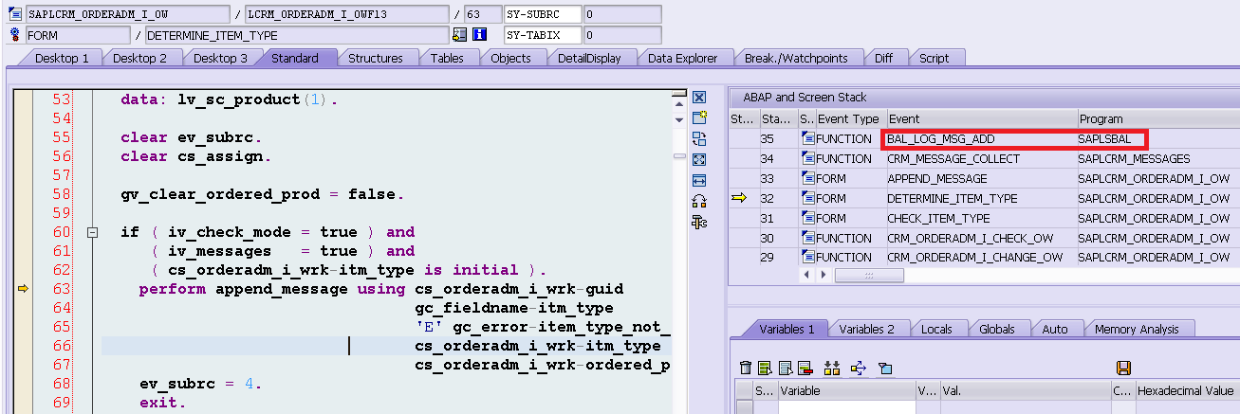Click the stack icon in row 33
The width and height of the screenshot is (1240, 414).
pyautogui.click(x=808, y=179)
